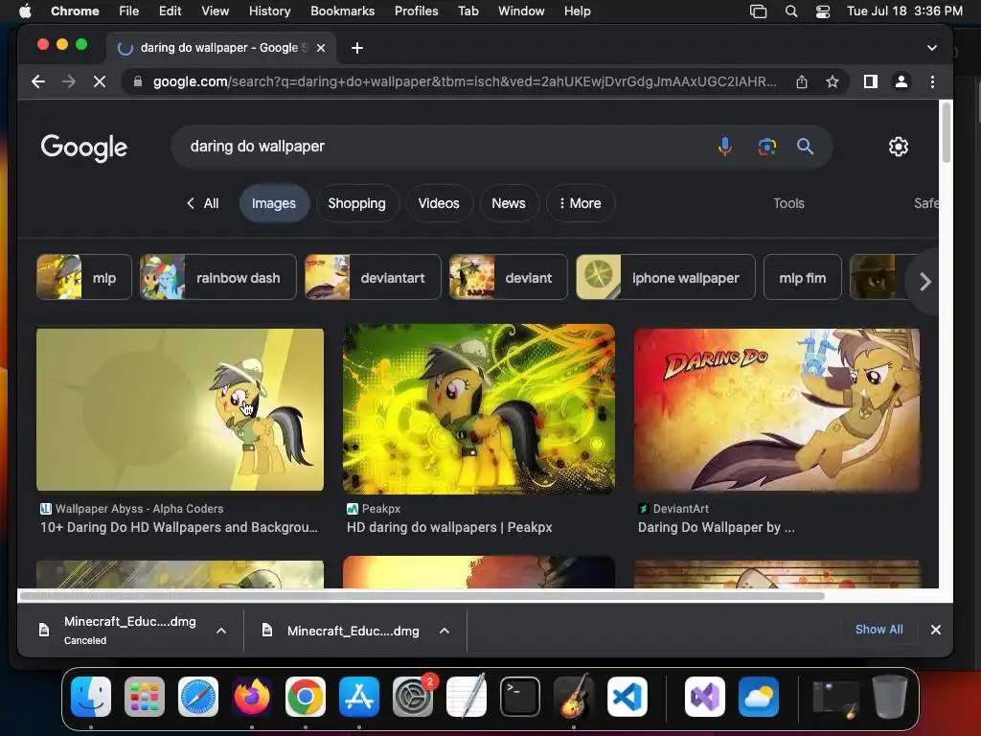Viewport: 981px width, 736px height.
Task: Go back with the browser back arrow
Action: (x=38, y=81)
